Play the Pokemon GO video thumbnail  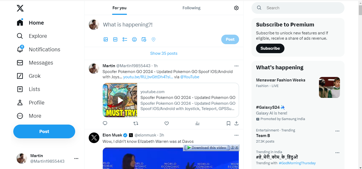point(120,100)
